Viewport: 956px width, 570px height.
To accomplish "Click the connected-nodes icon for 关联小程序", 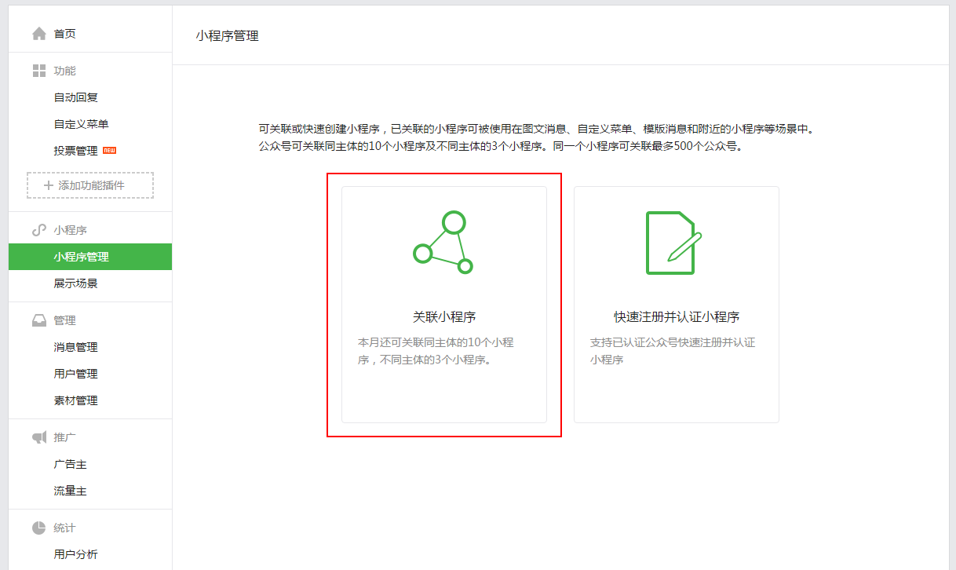I will click(443, 243).
